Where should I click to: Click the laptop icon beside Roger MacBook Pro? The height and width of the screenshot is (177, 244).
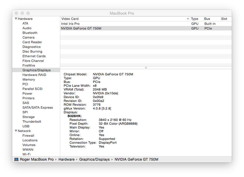point(16,159)
